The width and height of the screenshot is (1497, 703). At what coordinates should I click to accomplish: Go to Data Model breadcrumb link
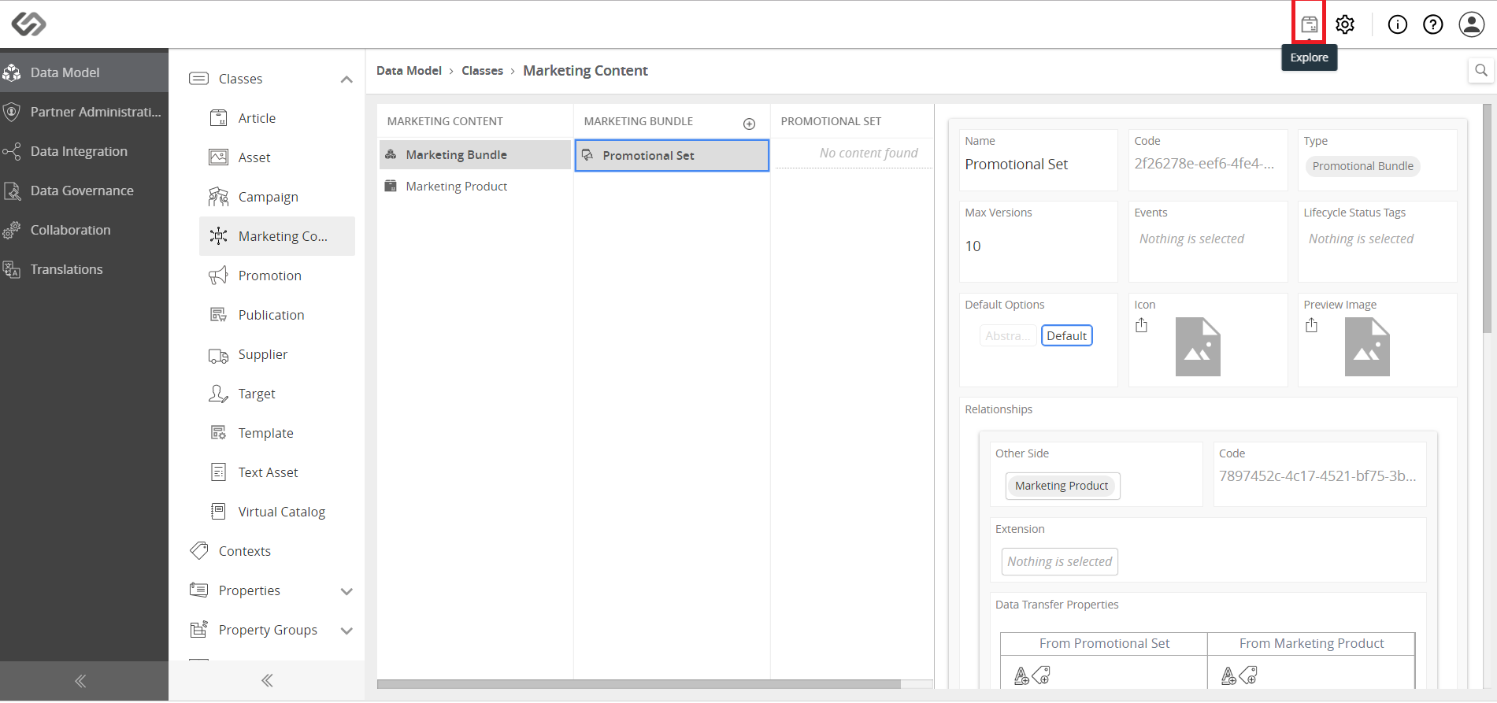(x=409, y=71)
